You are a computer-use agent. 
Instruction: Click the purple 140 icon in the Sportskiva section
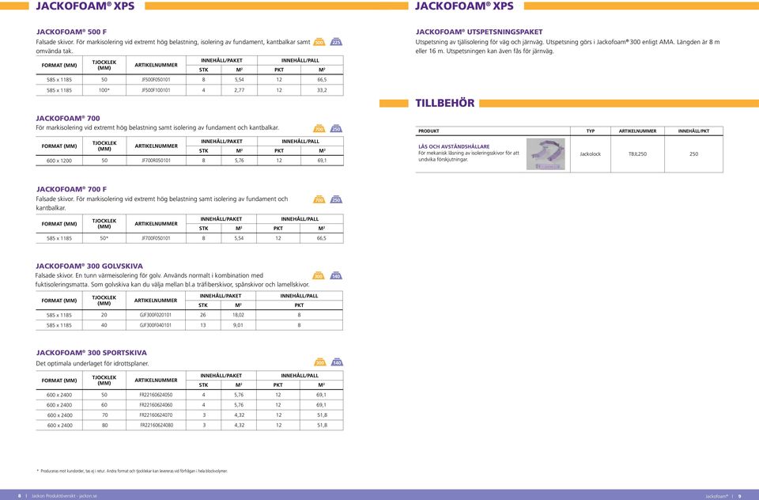[x=337, y=362]
